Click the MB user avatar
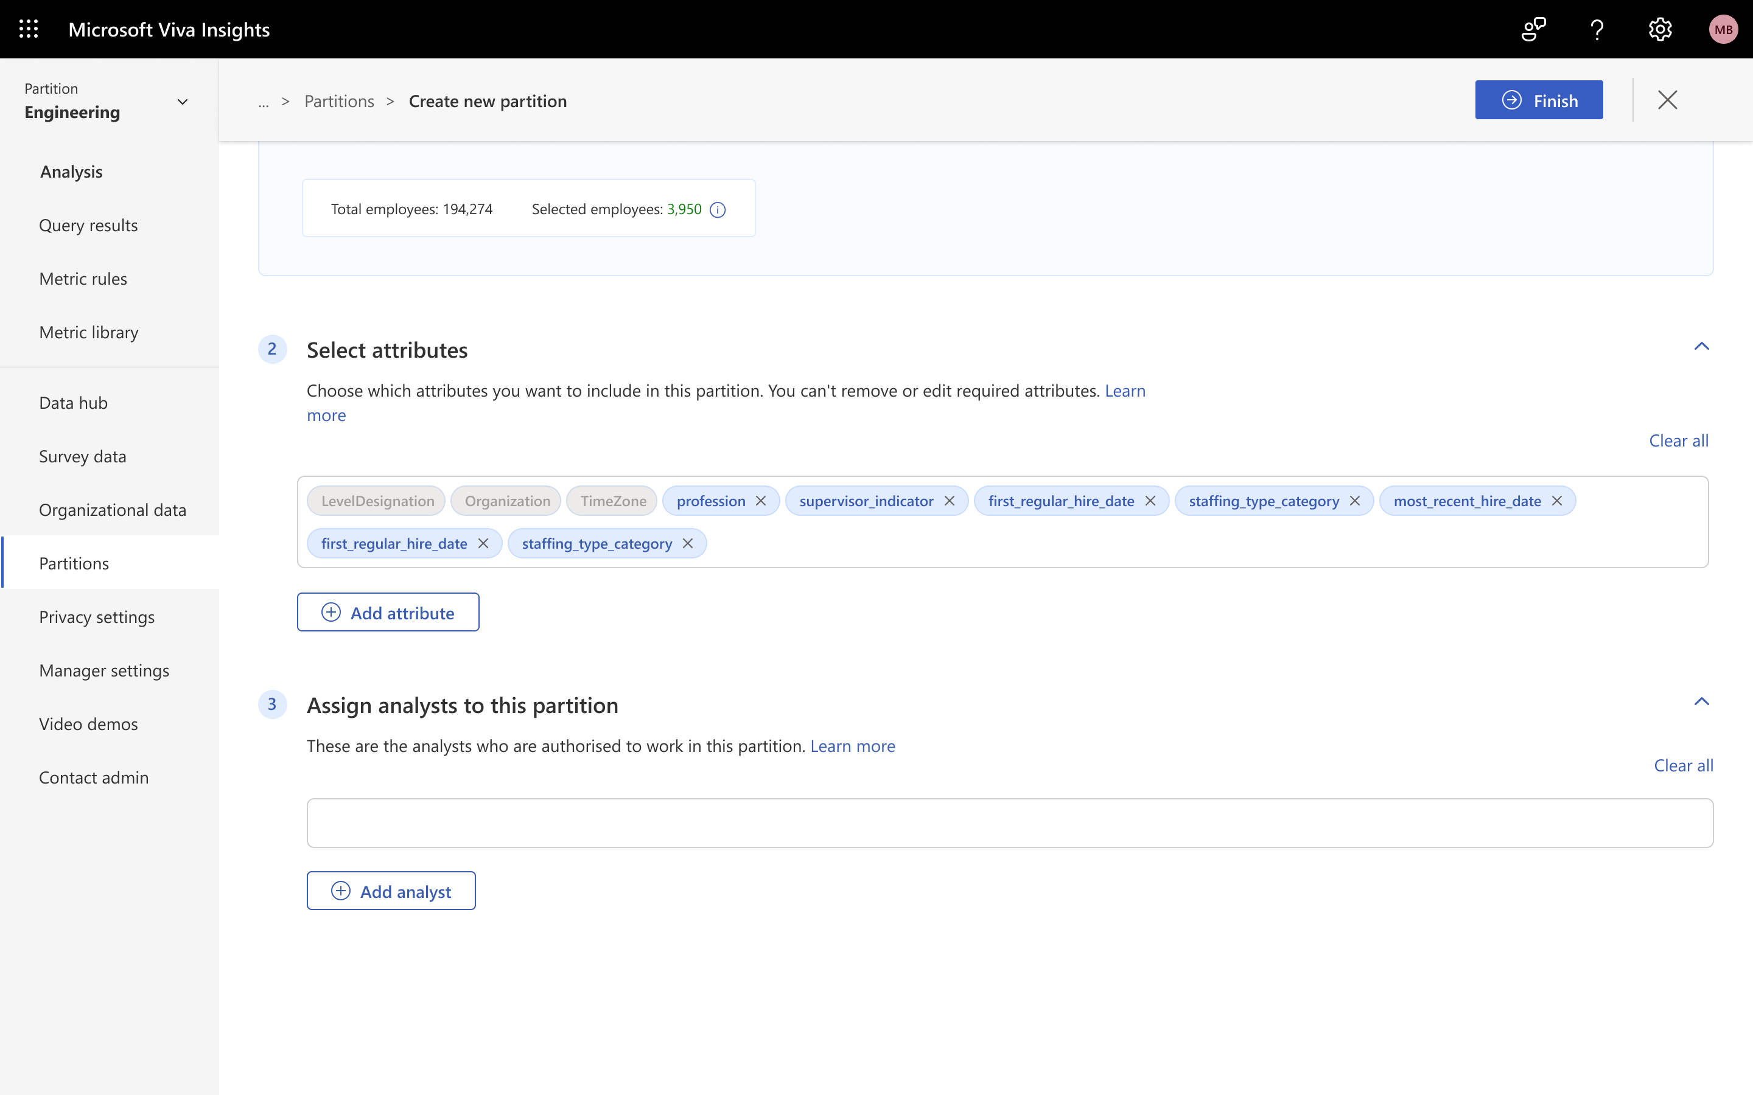Image resolution: width=1753 pixels, height=1095 pixels. pos(1723,29)
